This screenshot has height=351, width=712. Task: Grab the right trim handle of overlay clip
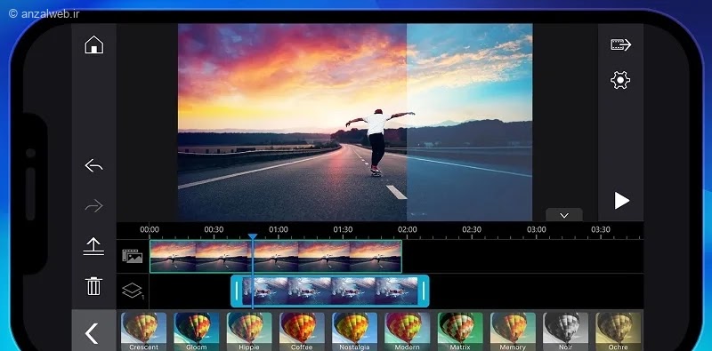(424, 291)
